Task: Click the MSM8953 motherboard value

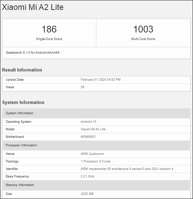Action: click(x=88, y=137)
